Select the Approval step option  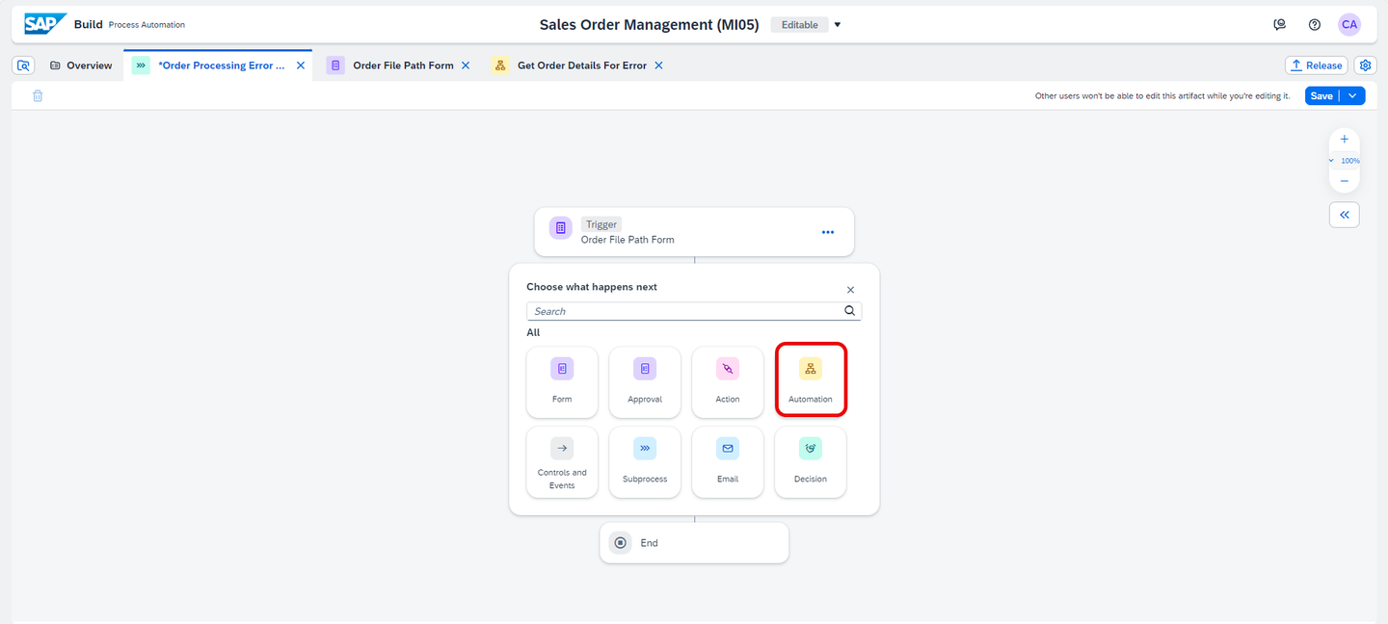645,381
